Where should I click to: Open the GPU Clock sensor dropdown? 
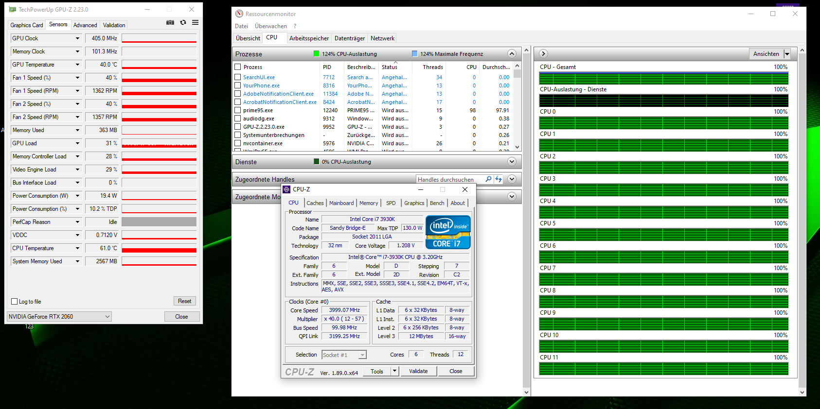coord(77,38)
